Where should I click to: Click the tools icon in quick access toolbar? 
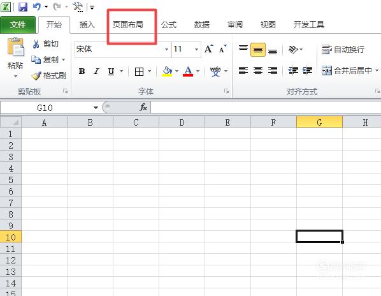coord(78,7)
